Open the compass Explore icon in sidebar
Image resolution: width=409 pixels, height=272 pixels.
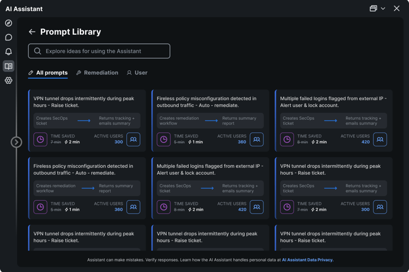click(9, 23)
